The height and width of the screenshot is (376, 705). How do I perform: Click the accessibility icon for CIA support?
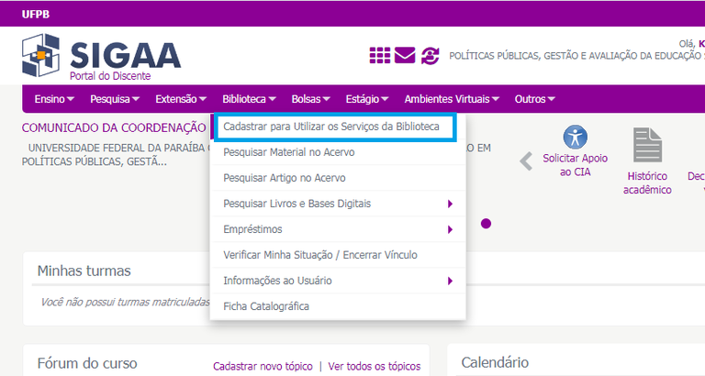pos(575,137)
